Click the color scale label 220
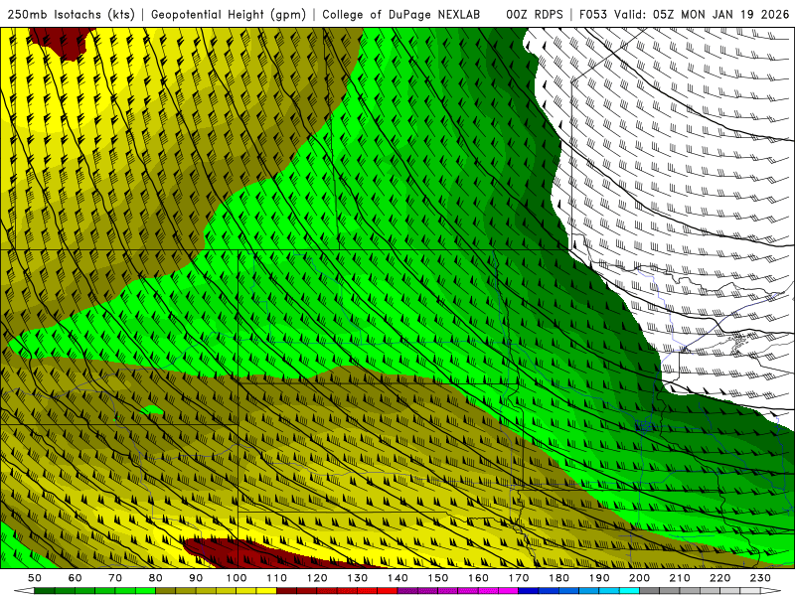The width and height of the screenshot is (795, 596). tap(719, 578)
